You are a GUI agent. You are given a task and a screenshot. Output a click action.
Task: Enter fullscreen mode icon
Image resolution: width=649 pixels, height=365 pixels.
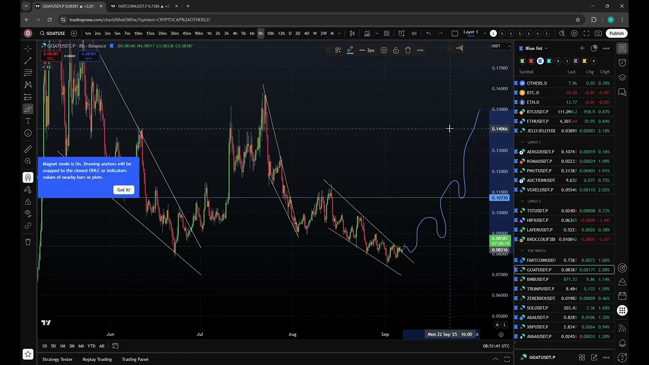(586, 33)
